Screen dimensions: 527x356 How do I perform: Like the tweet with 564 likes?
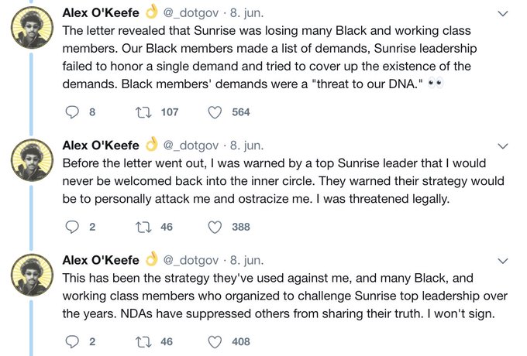215,112
